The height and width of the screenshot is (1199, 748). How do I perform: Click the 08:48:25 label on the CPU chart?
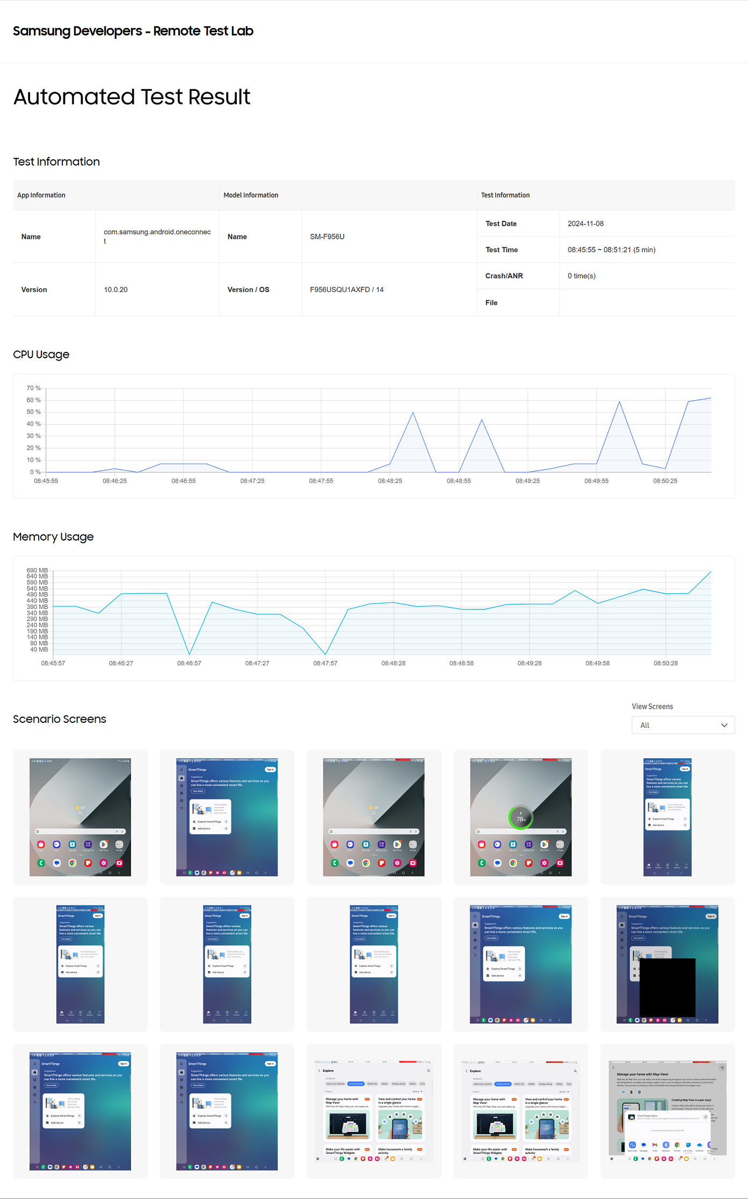click(x=390, y=481)
